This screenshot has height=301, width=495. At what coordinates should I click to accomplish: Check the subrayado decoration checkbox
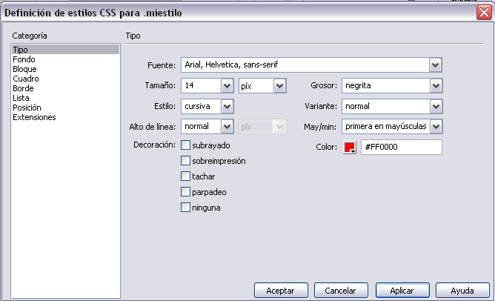(x=186, y=145)
